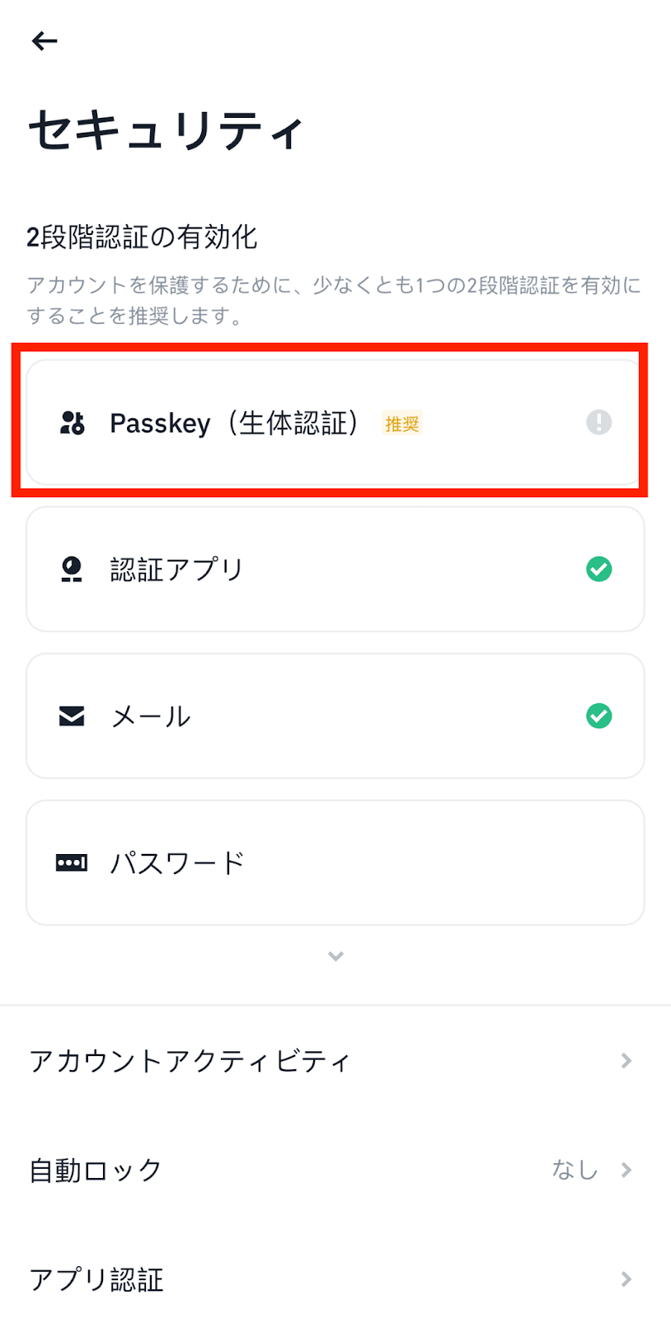Select the アプリ認証 menu item
Viewport: 671px width, 1319px height.
335,1279
